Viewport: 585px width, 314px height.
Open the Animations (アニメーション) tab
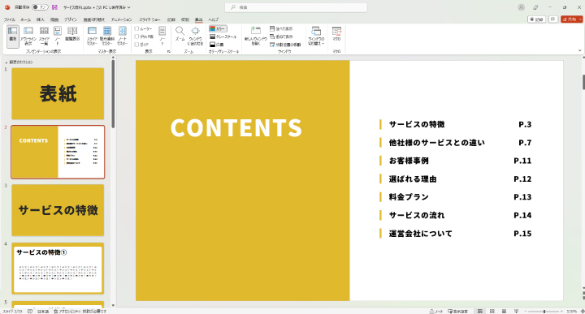121,19
